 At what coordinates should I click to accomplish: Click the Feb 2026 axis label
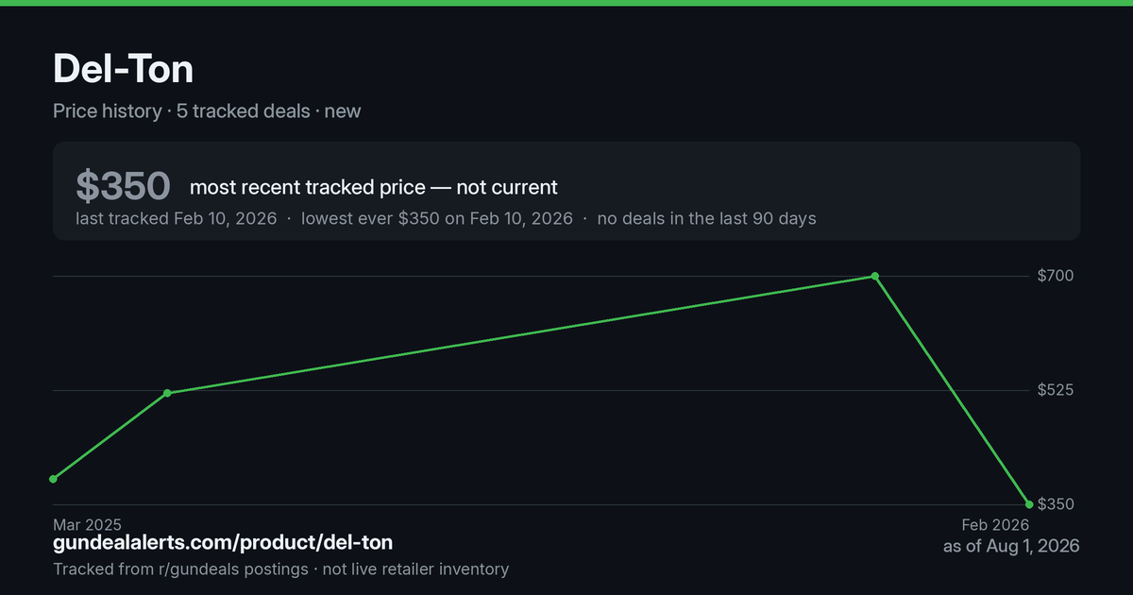coord(995,524)
